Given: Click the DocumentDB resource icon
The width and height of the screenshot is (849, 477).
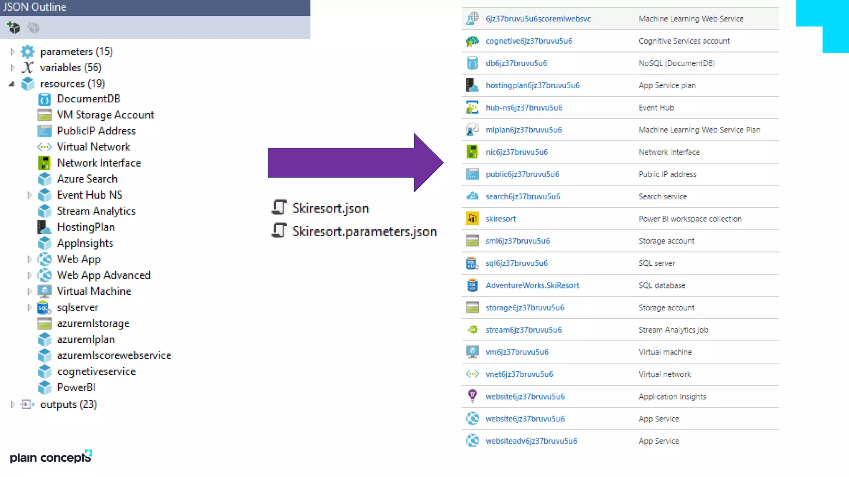Looking at the screenshot, I should click(44, 99).
